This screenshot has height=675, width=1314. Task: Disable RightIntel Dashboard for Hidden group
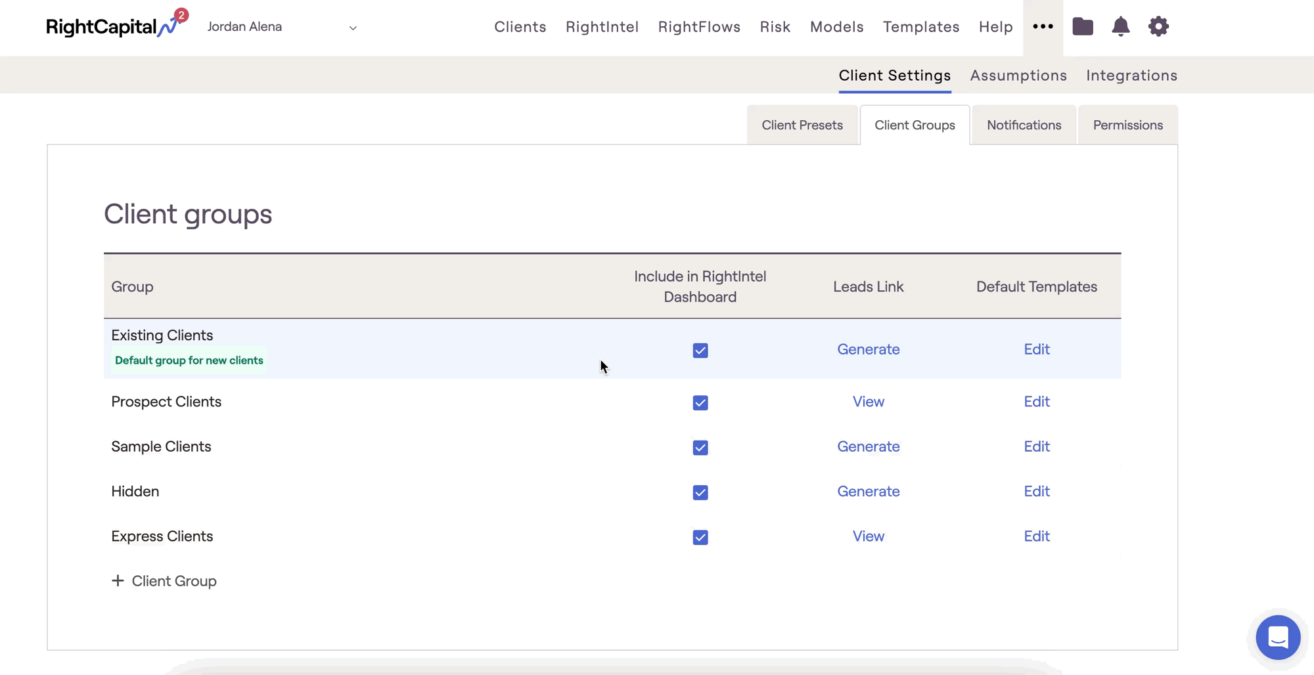coord(700,492)
